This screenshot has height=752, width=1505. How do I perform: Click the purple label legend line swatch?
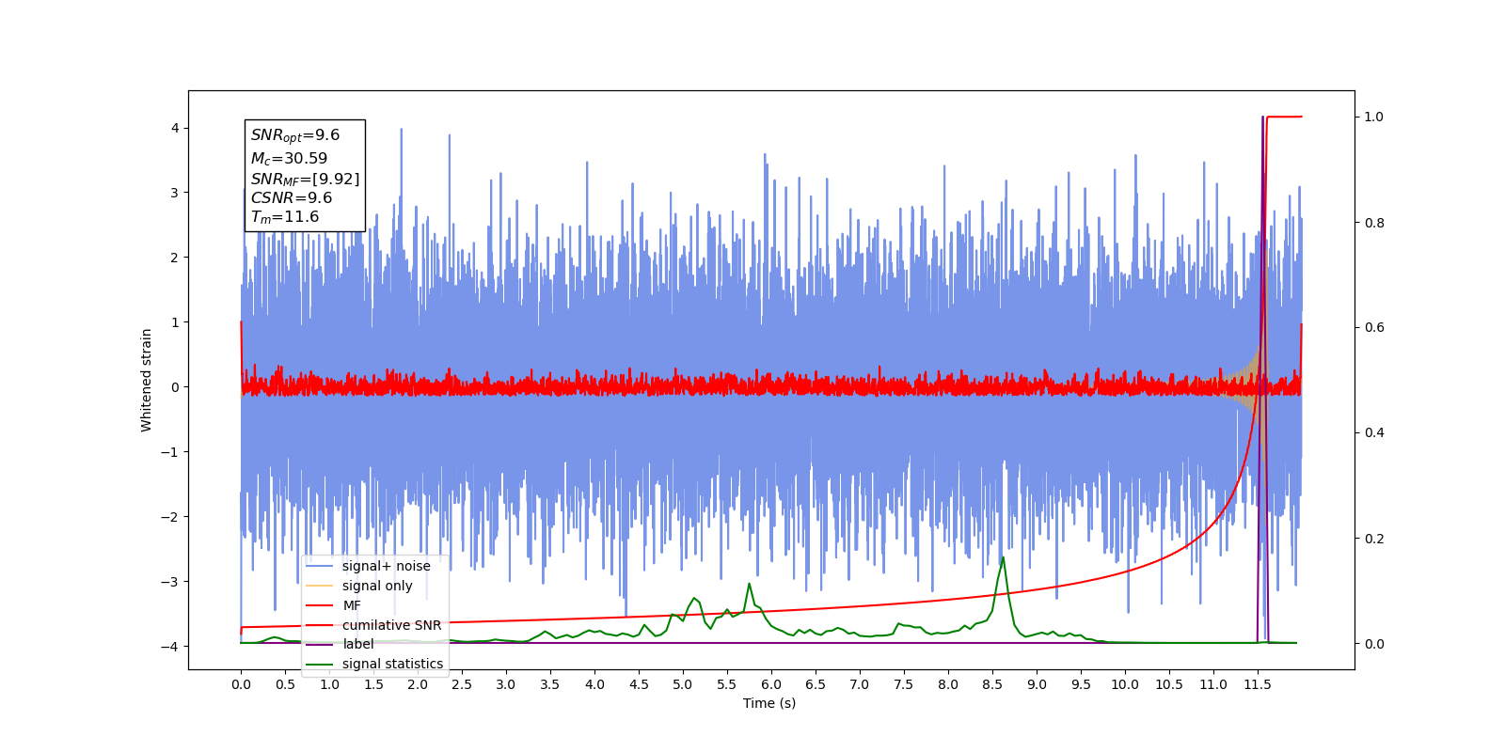tap(320, 644)
